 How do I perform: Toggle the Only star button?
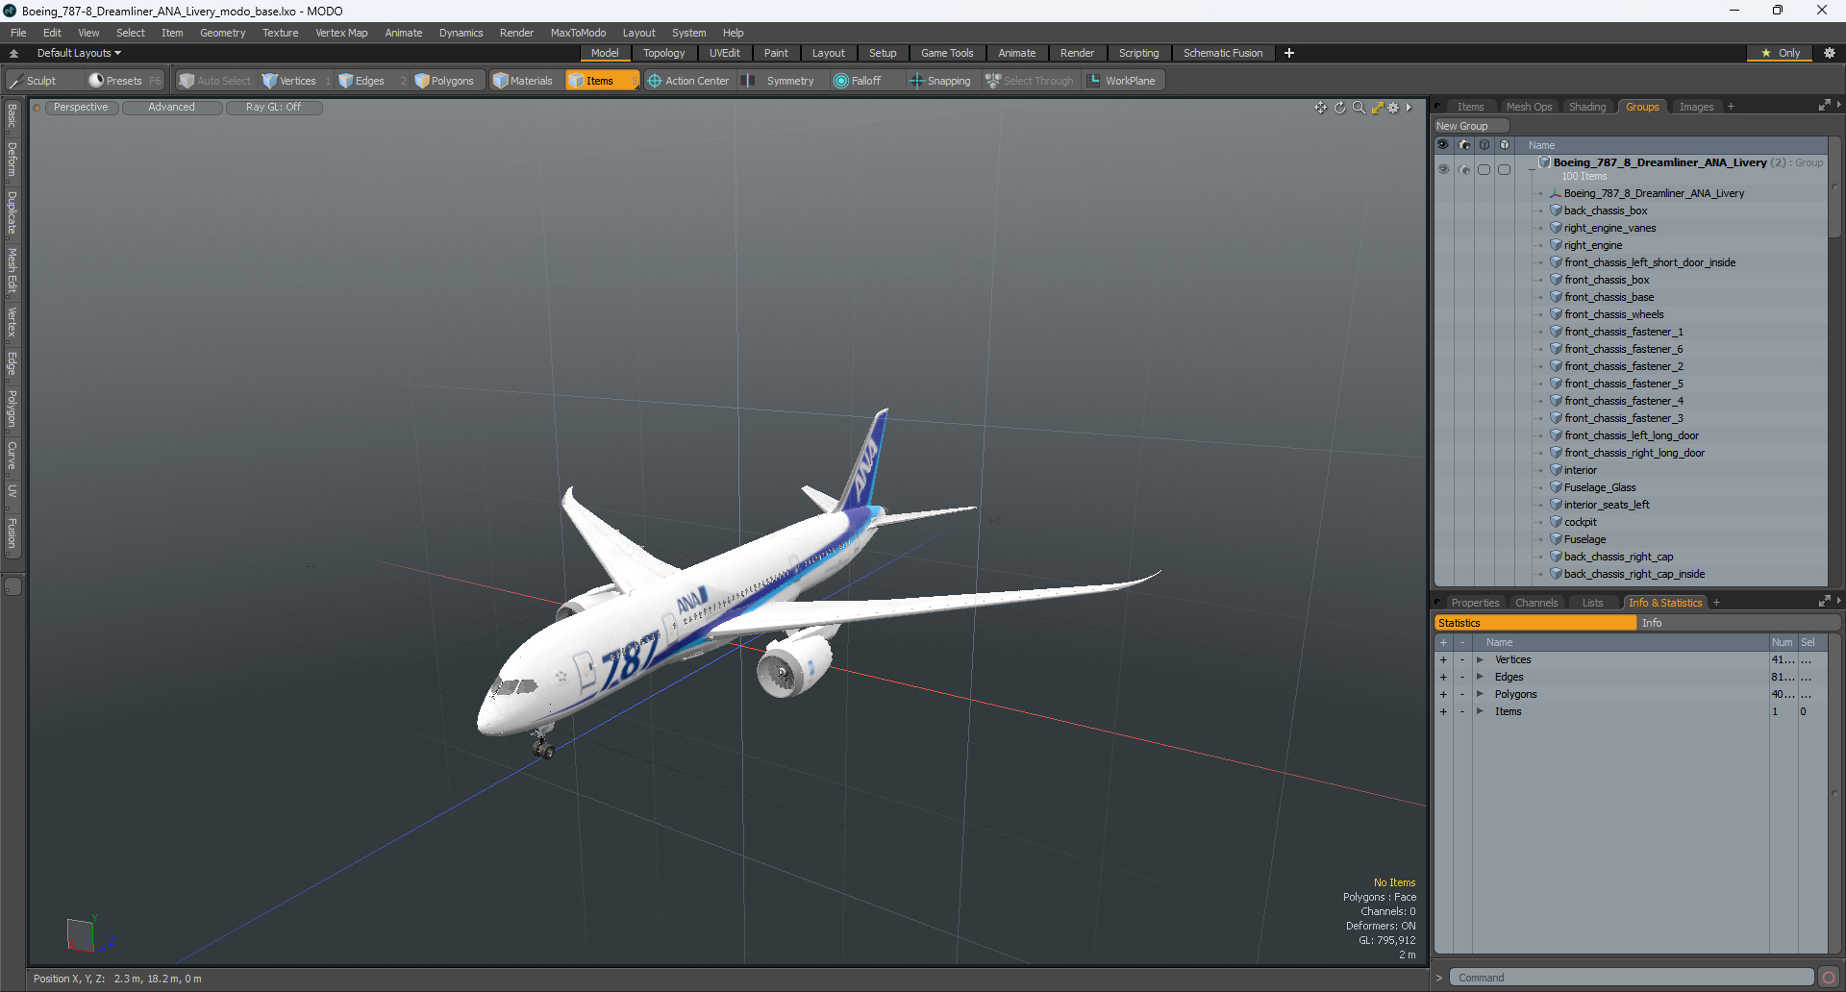1780,53
